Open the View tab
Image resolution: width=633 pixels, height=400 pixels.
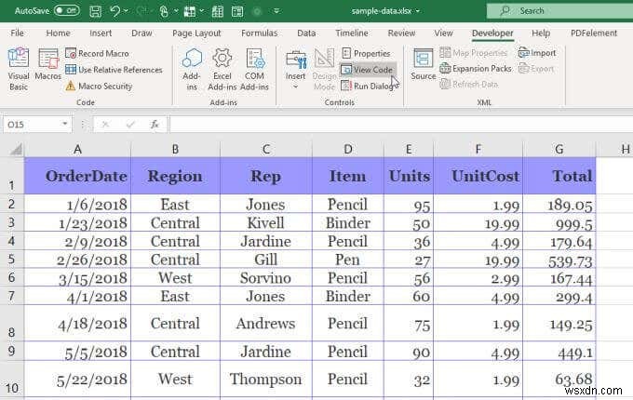[443, 33]
